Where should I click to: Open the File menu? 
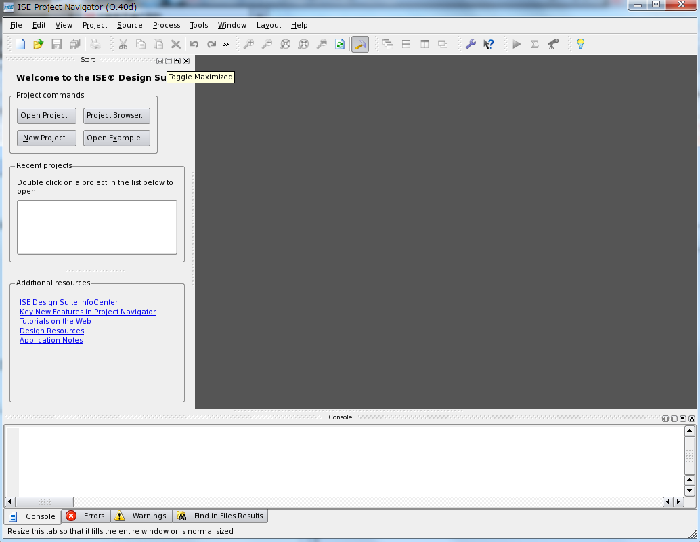click(16, 26)
